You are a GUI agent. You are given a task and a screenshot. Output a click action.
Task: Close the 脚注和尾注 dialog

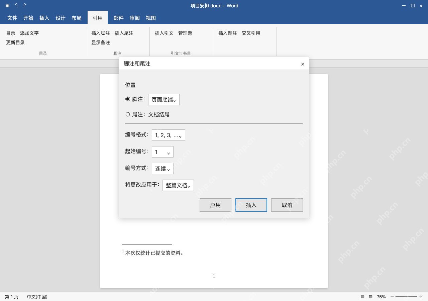[x=303, y=64]
